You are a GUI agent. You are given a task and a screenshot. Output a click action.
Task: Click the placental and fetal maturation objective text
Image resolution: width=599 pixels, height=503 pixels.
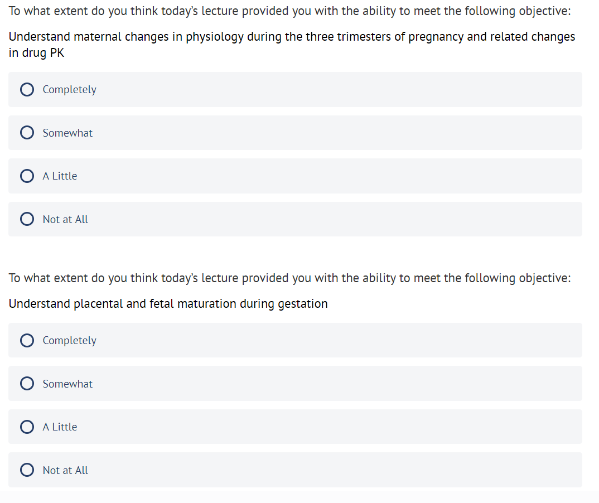click(168, 304)
